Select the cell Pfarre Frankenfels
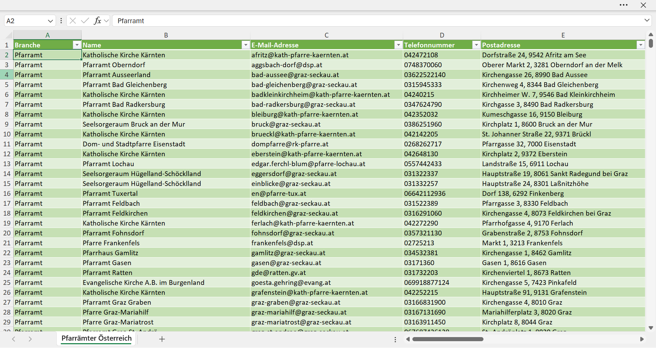 point(166,243)
